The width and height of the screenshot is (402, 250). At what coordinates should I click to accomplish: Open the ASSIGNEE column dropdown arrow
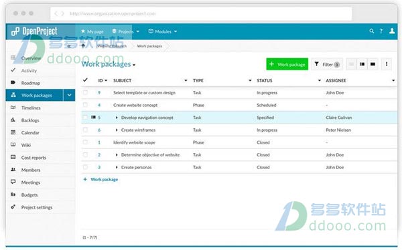point(393,80)
